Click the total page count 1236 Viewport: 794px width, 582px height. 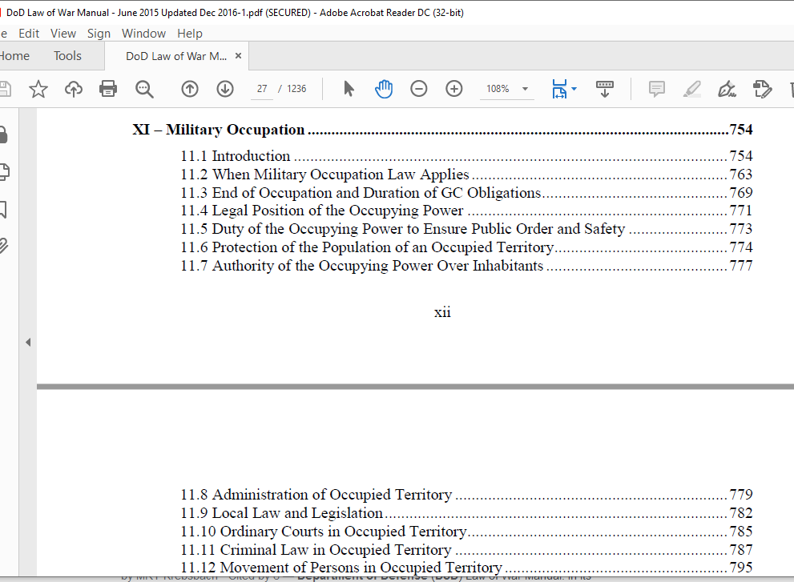[x=296, y=89]
